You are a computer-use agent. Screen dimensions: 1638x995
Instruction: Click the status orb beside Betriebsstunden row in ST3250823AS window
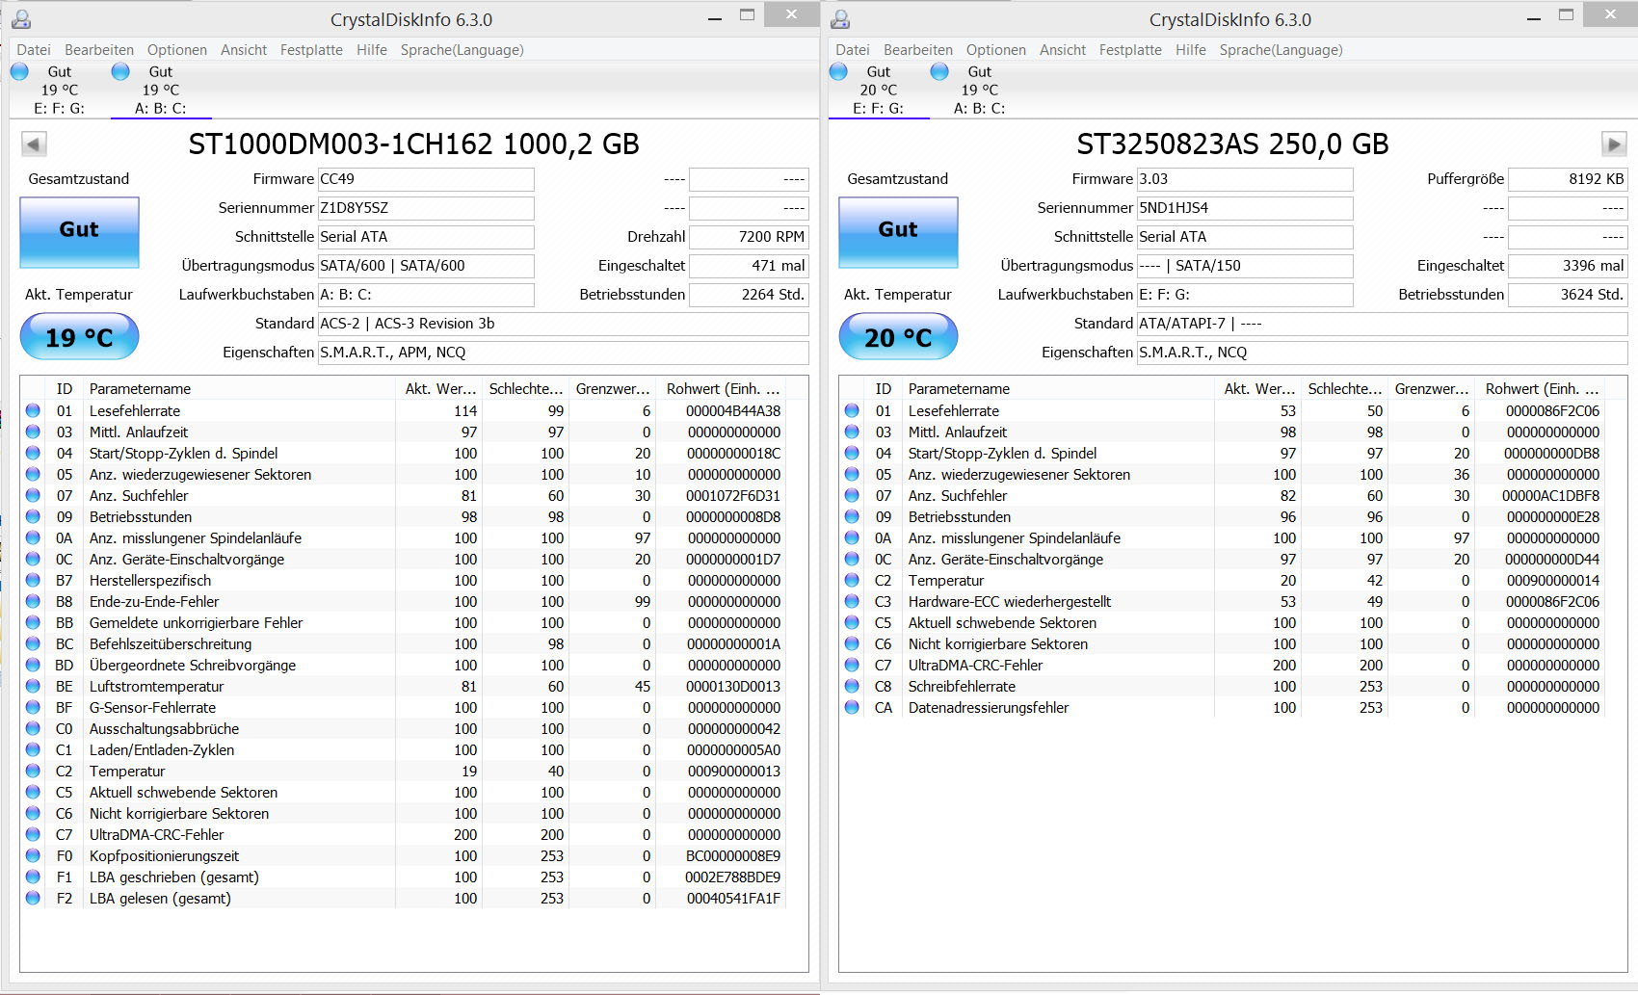pos(852,516)
